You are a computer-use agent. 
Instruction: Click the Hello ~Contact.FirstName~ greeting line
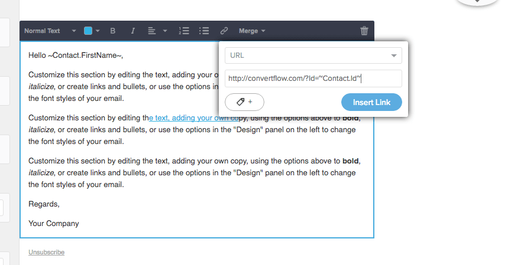click(x=76, y=55)
